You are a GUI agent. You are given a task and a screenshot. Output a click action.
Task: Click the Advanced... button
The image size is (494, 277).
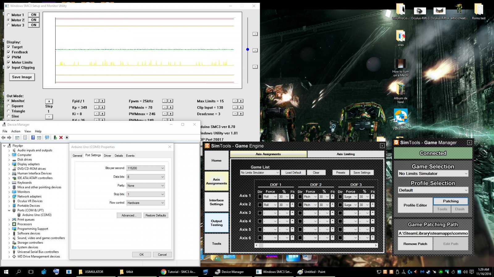point(129,215)
